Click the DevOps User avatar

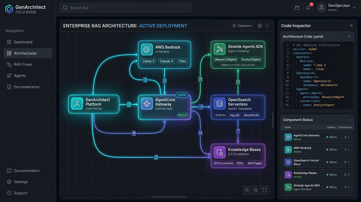[x=321, y=8]
